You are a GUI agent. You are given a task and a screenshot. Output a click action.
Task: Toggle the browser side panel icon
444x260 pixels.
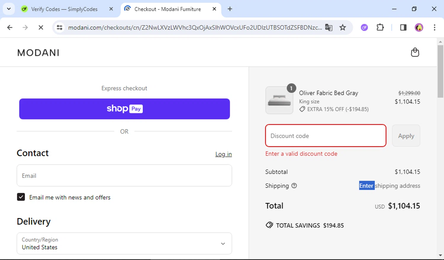403,28
